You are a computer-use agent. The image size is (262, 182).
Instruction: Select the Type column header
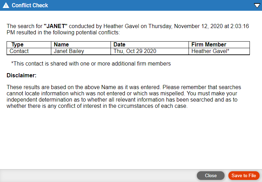click(17, 45)
